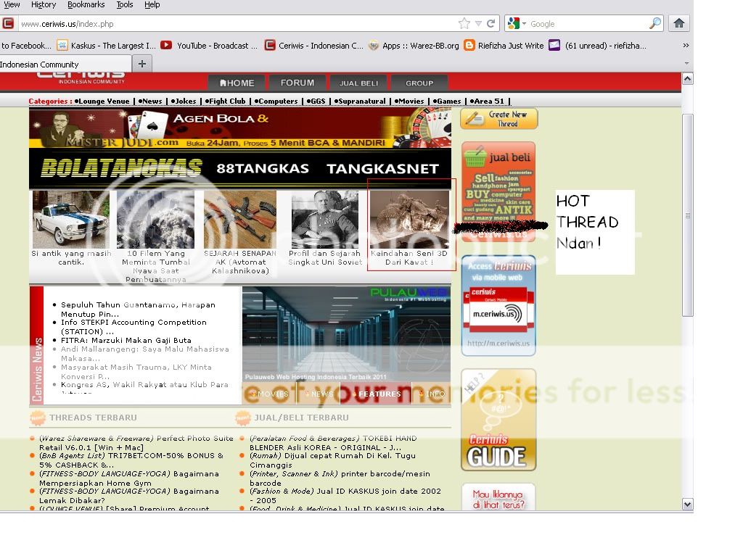Open the Ceriwis - Indonesian C... bookmark
The image size is (743, 535).
pos(313,46)
